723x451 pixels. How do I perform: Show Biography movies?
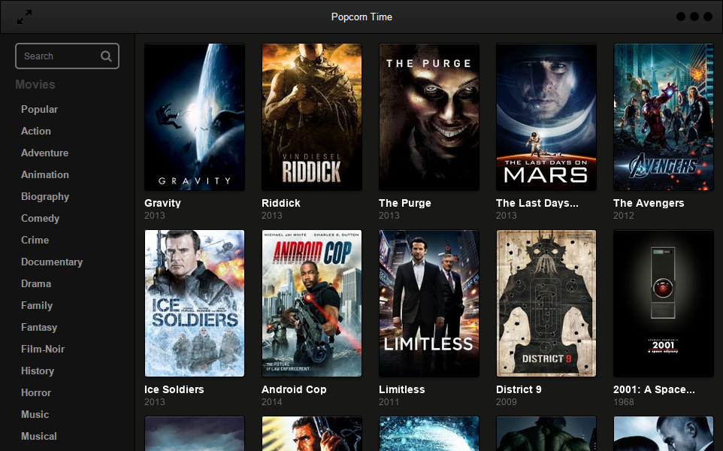click(44, 196)
